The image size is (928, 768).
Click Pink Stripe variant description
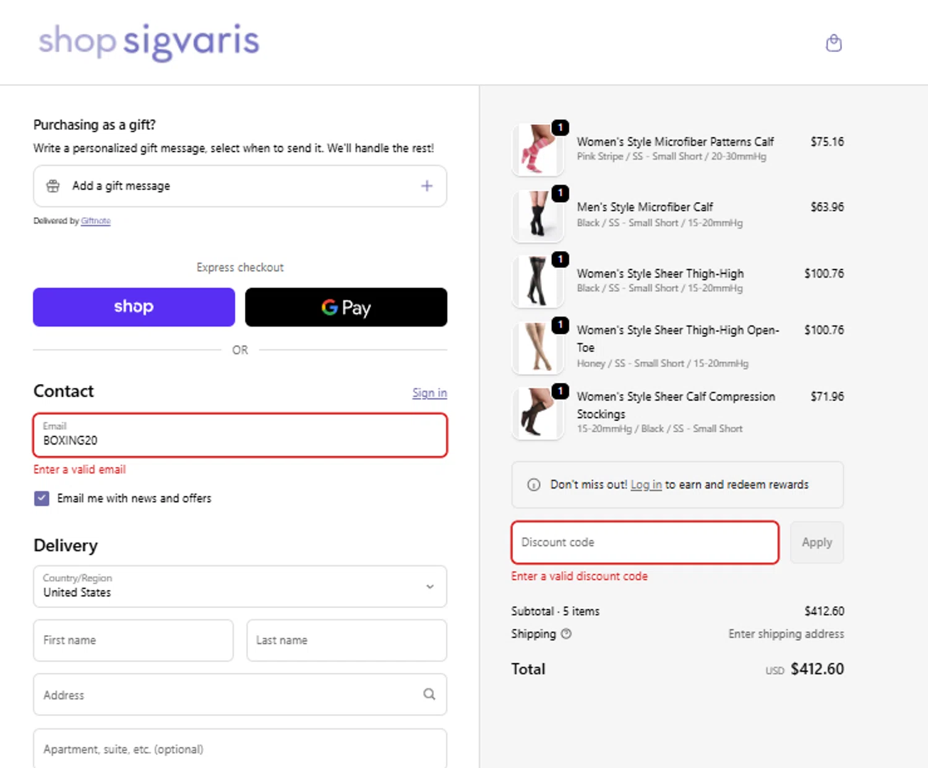(671, 156)
